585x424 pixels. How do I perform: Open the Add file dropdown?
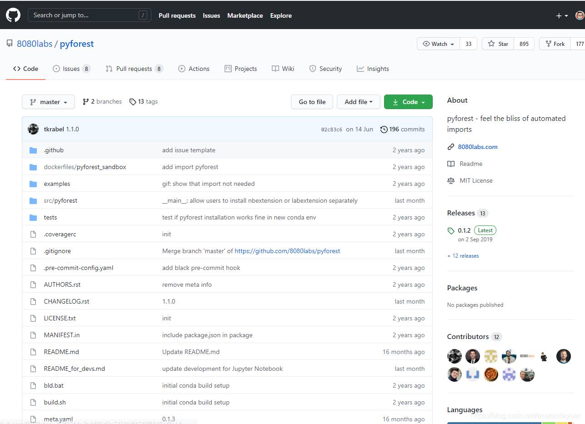358,102
